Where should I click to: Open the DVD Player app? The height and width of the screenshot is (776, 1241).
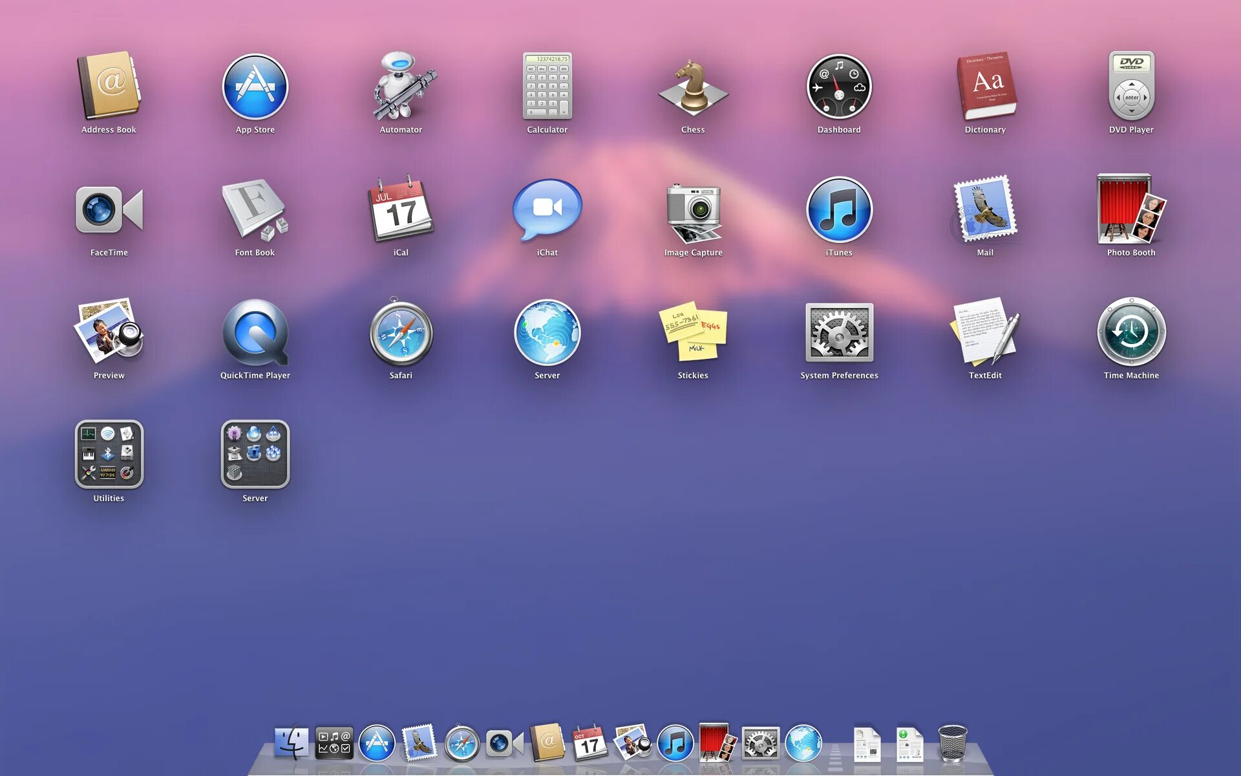pyautogui.click(x=1131, y=85)
